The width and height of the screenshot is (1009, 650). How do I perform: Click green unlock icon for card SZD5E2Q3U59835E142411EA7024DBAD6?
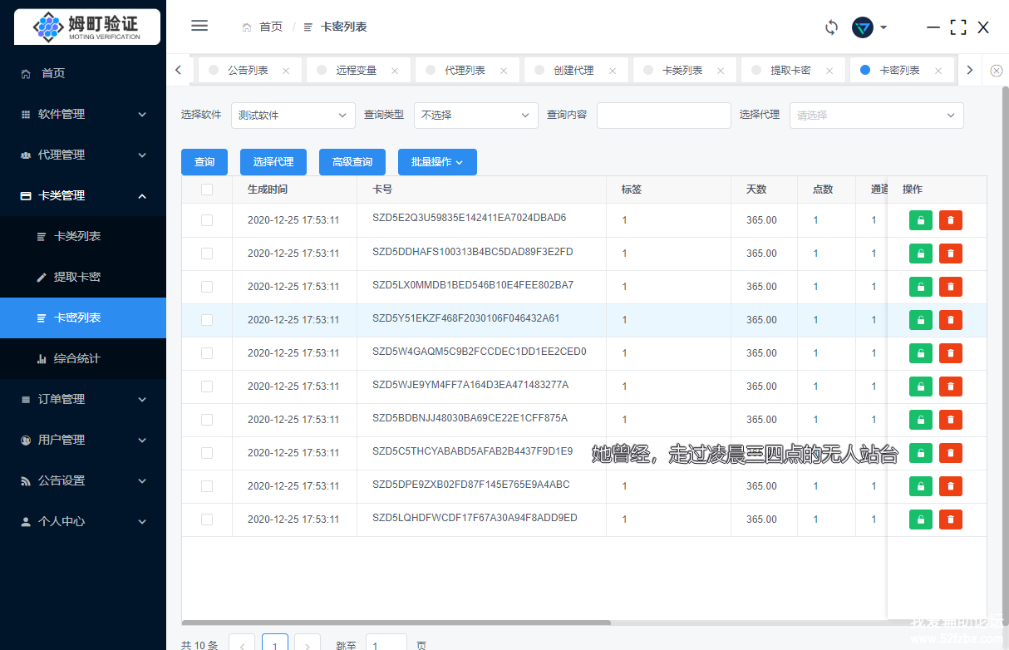pyautogui.click(x=921, y=220)
